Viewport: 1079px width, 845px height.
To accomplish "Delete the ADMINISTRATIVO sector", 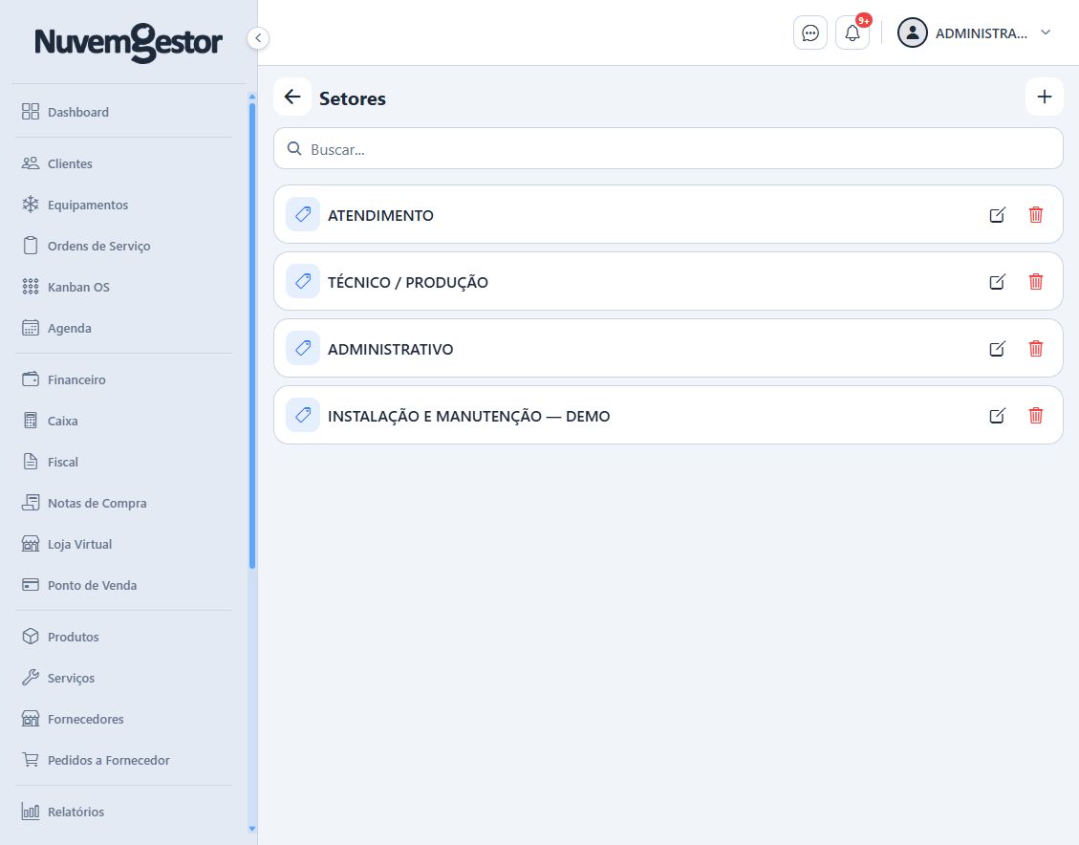I will 1036,348.
